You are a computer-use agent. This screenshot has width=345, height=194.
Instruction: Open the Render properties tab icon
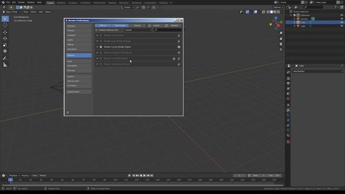pos(288,79)
